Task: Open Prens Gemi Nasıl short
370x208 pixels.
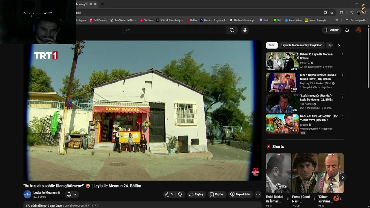Action: (305, 173)
